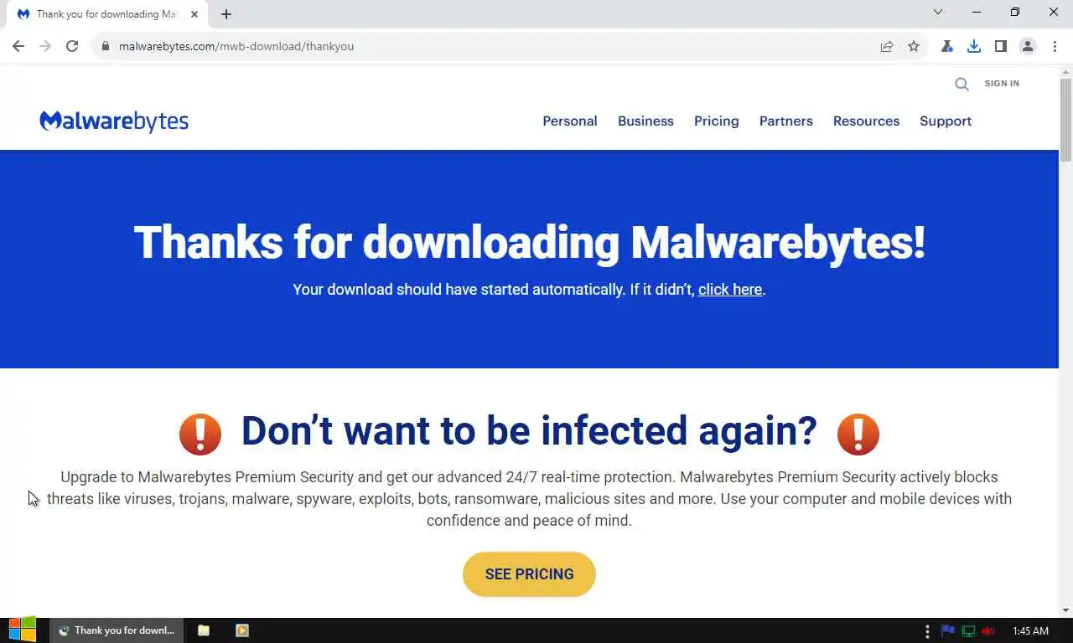Reload the page with refresh icon
The width and height of the screenshot is (1073, 643).
point(72,46)
